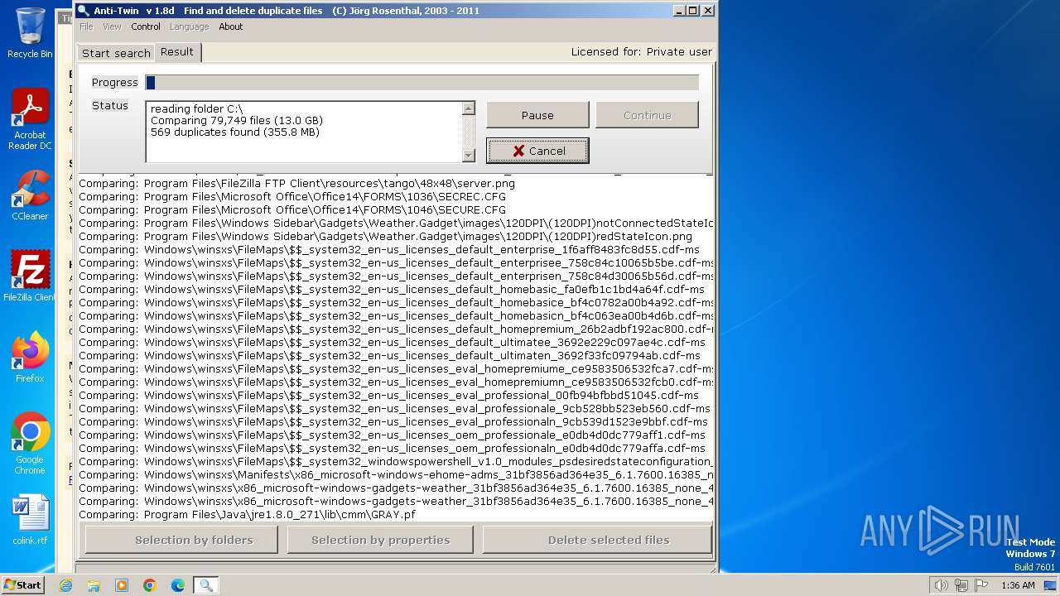Screen dimensions: 1060x596
Task: Launch Acrobat Reader DC from desktop
Action: pyautogui.click(x=30, y=119)
